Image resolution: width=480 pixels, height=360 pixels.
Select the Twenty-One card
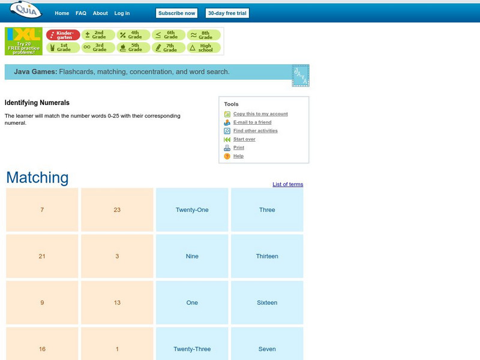192,209
